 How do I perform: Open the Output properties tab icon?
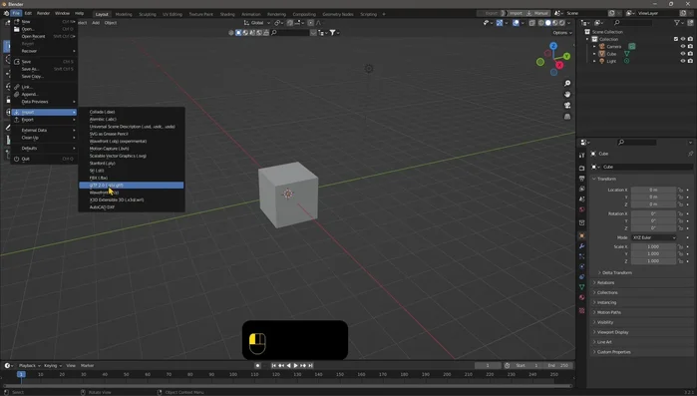[x=582, y=179]
